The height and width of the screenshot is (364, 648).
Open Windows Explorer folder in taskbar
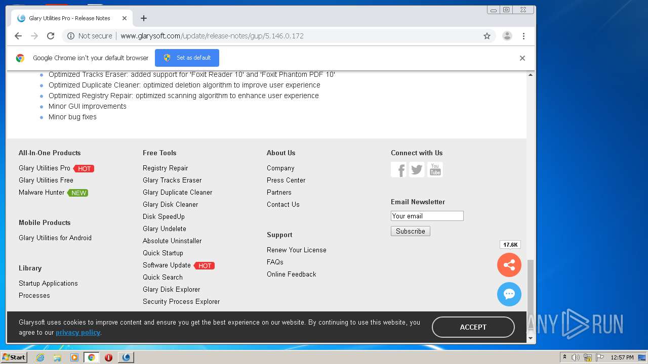click(57, 357)
